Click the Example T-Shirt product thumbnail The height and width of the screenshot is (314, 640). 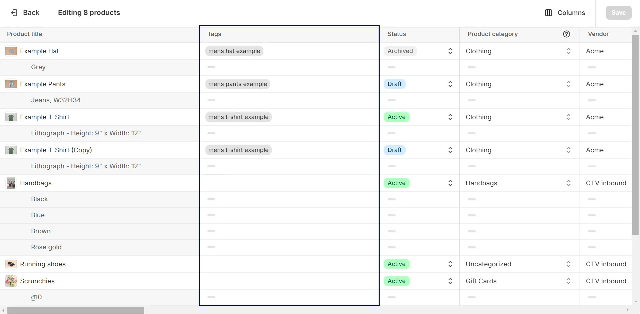coord(11,117)
